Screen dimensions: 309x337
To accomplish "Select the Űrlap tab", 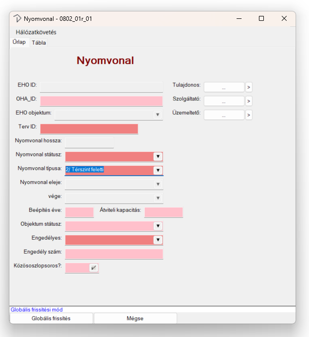I will point(19,42).
